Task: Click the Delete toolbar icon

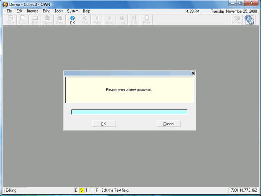Action: pos(237,20)
